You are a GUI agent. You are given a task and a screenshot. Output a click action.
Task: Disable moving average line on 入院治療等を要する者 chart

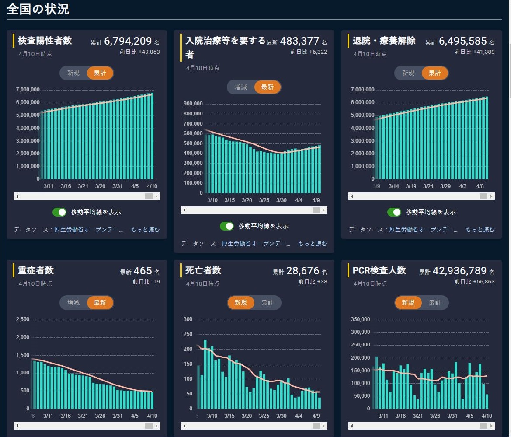(x=227, y=226)
